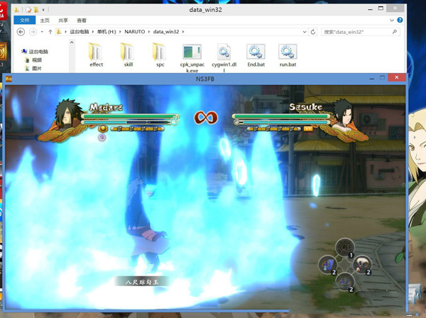Click Sasuke's character portrait

[344, 113]
